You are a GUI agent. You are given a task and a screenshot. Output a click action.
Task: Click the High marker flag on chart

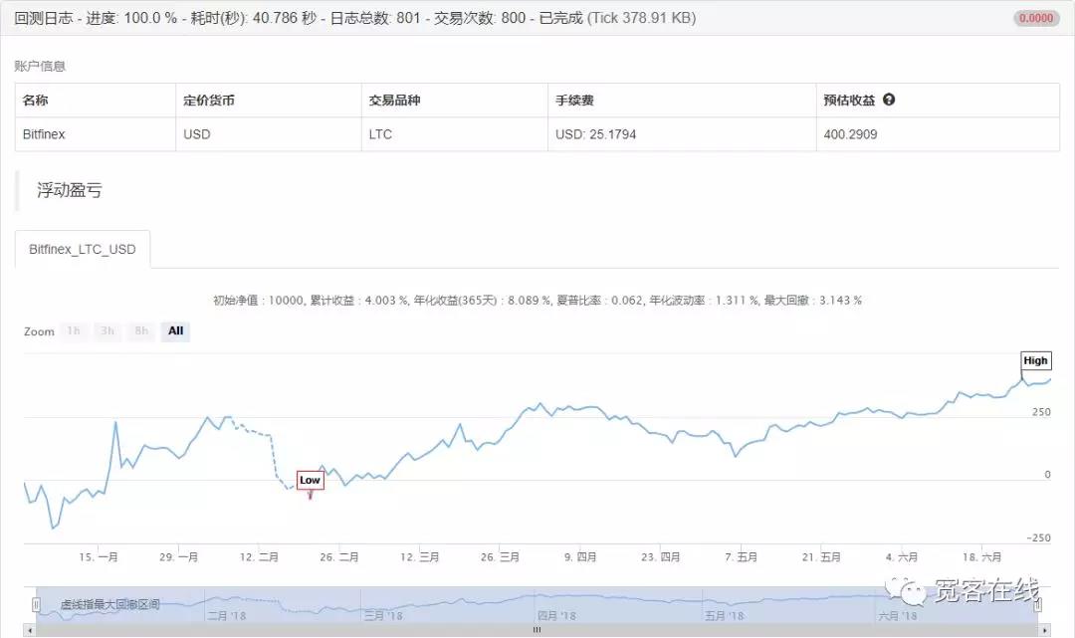tap(1035, 360)
